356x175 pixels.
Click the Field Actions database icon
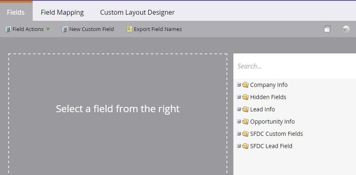coord(8,29)
